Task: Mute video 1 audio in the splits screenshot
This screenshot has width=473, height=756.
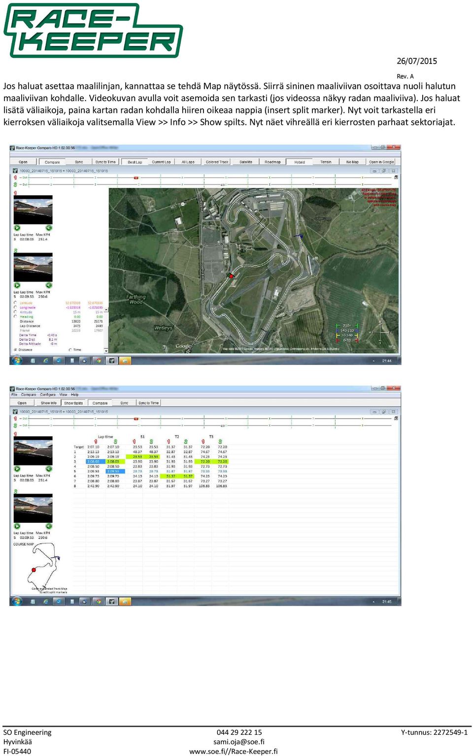Action: pyautogui.click(x=49, y=469)
